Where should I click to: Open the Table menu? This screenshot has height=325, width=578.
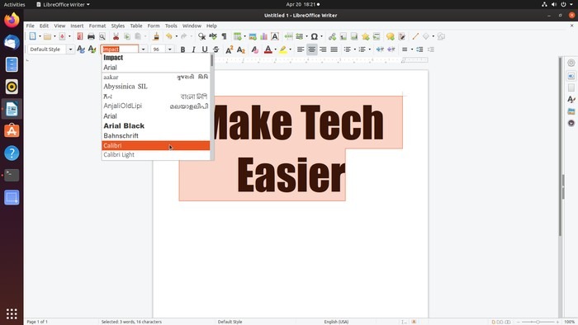tap(136, 26)
